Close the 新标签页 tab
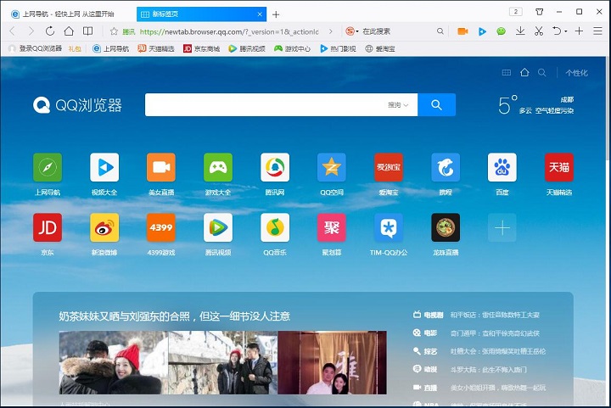Image resolution: width=611 pixels, height=408 pixels. point(260,14)
